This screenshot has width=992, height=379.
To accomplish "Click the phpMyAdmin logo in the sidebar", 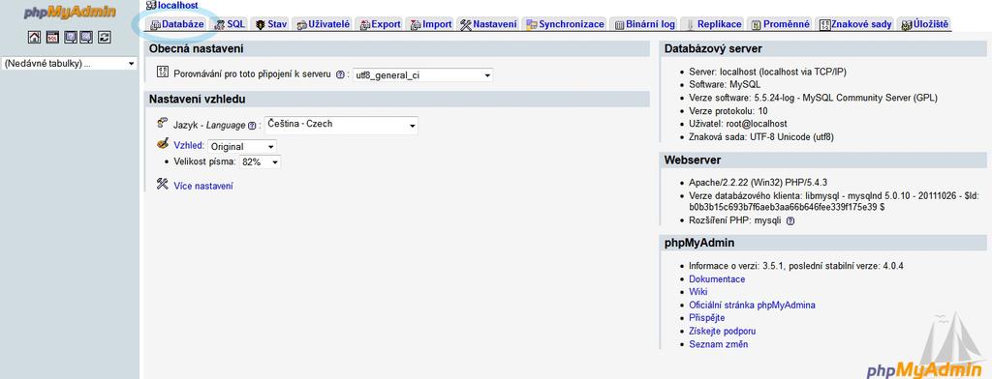I will coord(70,13).
